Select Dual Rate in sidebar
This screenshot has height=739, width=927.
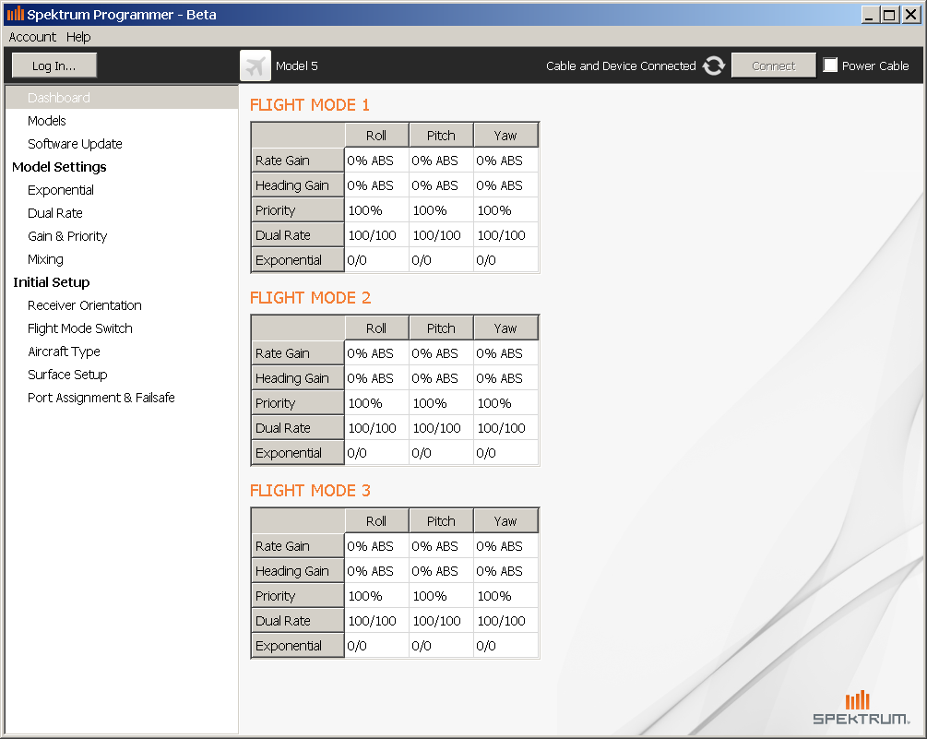(55, 213)
